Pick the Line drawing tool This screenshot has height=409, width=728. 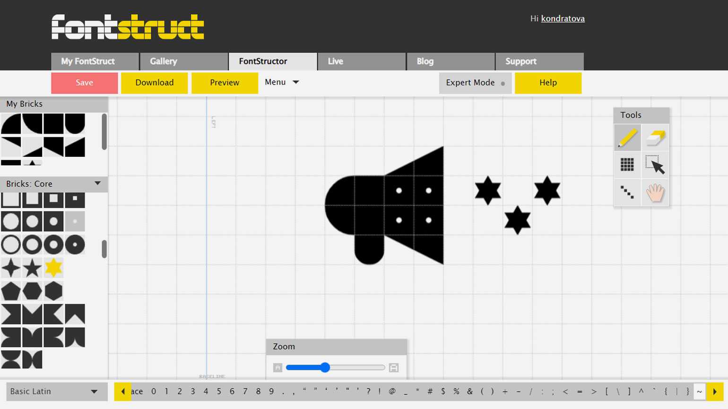tap(627, 192)
